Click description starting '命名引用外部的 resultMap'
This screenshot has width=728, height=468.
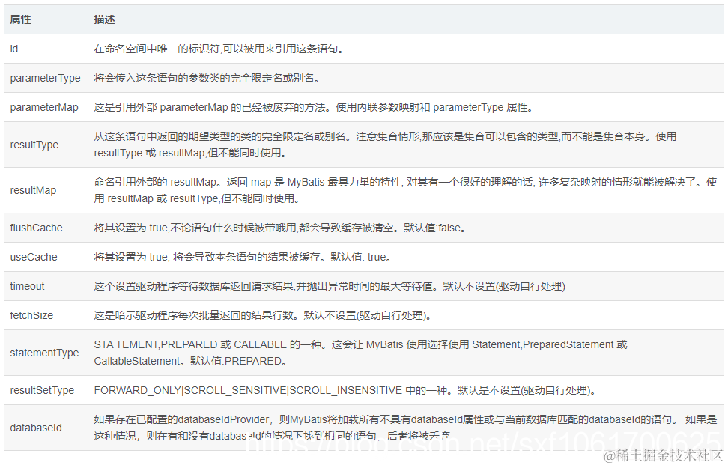pos(405,190)
